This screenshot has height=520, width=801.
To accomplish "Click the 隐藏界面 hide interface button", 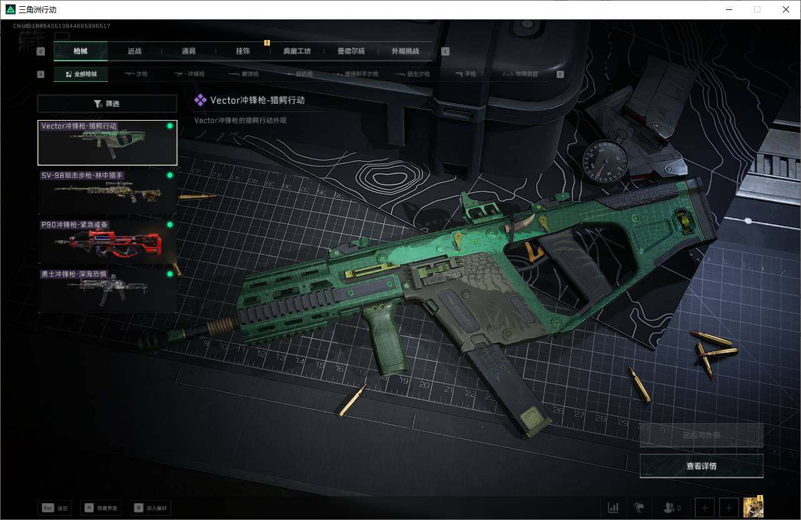I will (x=101, y=508).
